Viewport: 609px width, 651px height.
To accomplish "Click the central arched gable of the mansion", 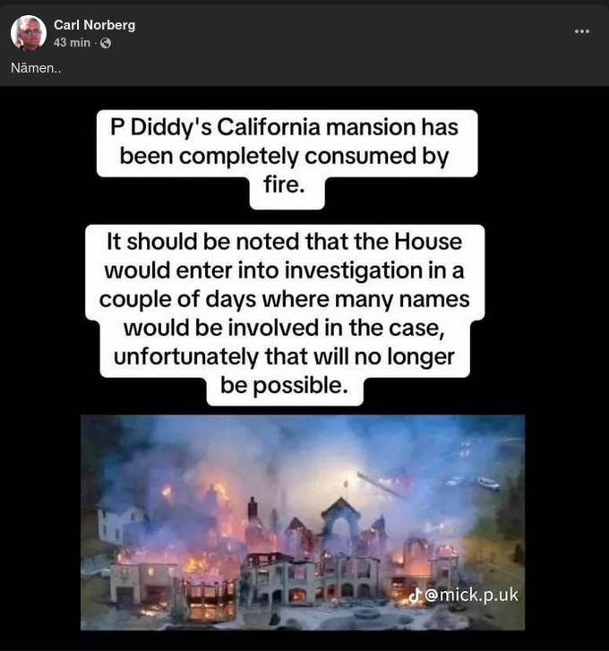I will click(340, 519).
